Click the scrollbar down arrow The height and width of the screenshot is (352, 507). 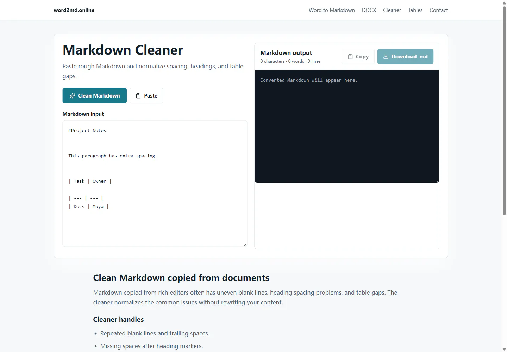tap(504, 349)
